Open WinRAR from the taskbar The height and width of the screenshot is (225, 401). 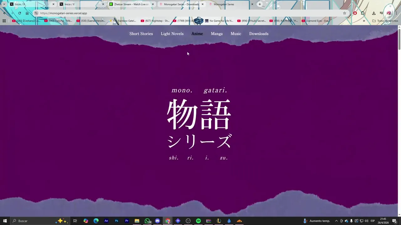pyautogui.click(x=209, y=221)
